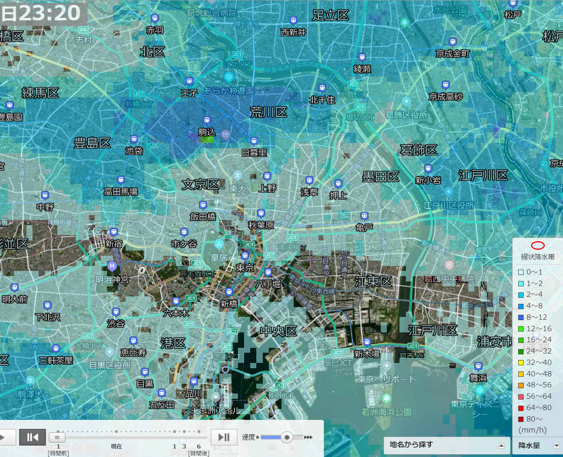Click the 荒川区 ward label
Image resolution: width=563 pixels, height=457 pixels.
pos(268,112)
